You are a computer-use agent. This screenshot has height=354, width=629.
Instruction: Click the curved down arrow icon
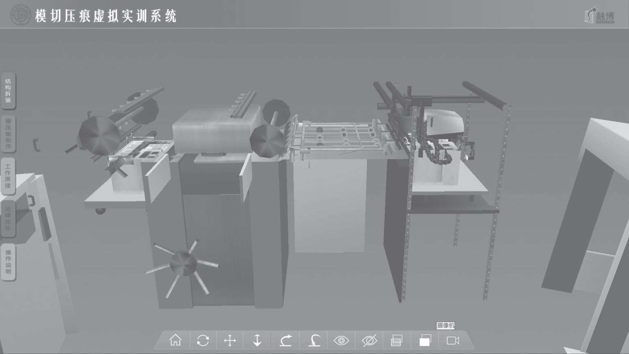[x=314, y=340]
